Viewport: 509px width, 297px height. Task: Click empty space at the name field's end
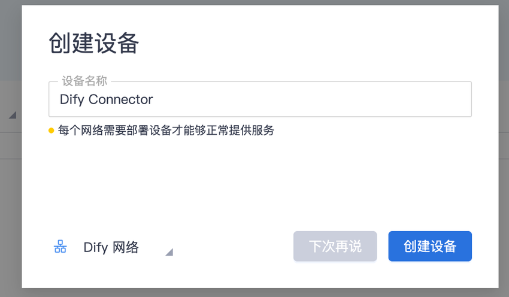click(x=359, y=99)
